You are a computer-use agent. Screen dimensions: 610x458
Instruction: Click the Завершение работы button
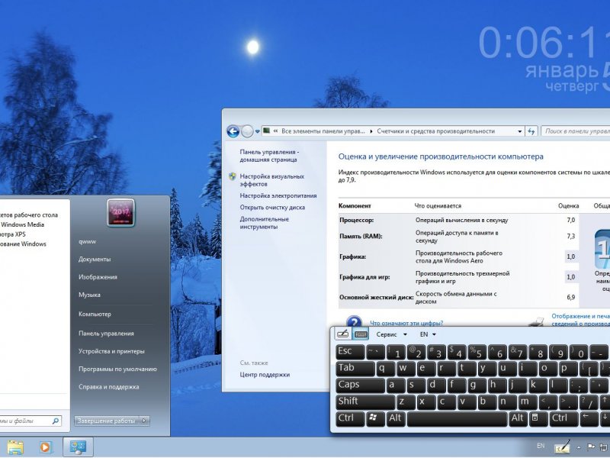click(x=106, y=421)
